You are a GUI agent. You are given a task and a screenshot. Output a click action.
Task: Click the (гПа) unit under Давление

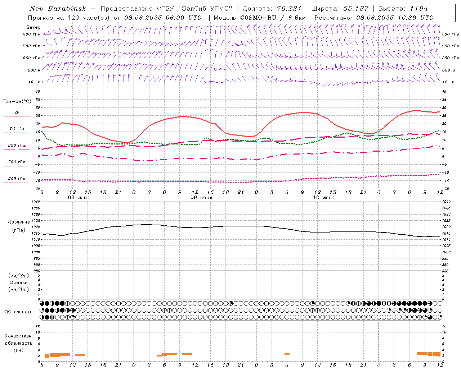coord(19,230)
